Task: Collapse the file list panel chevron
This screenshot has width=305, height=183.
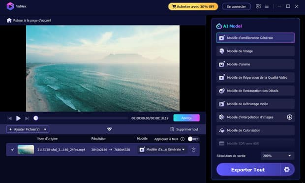Action: (109, 129)
